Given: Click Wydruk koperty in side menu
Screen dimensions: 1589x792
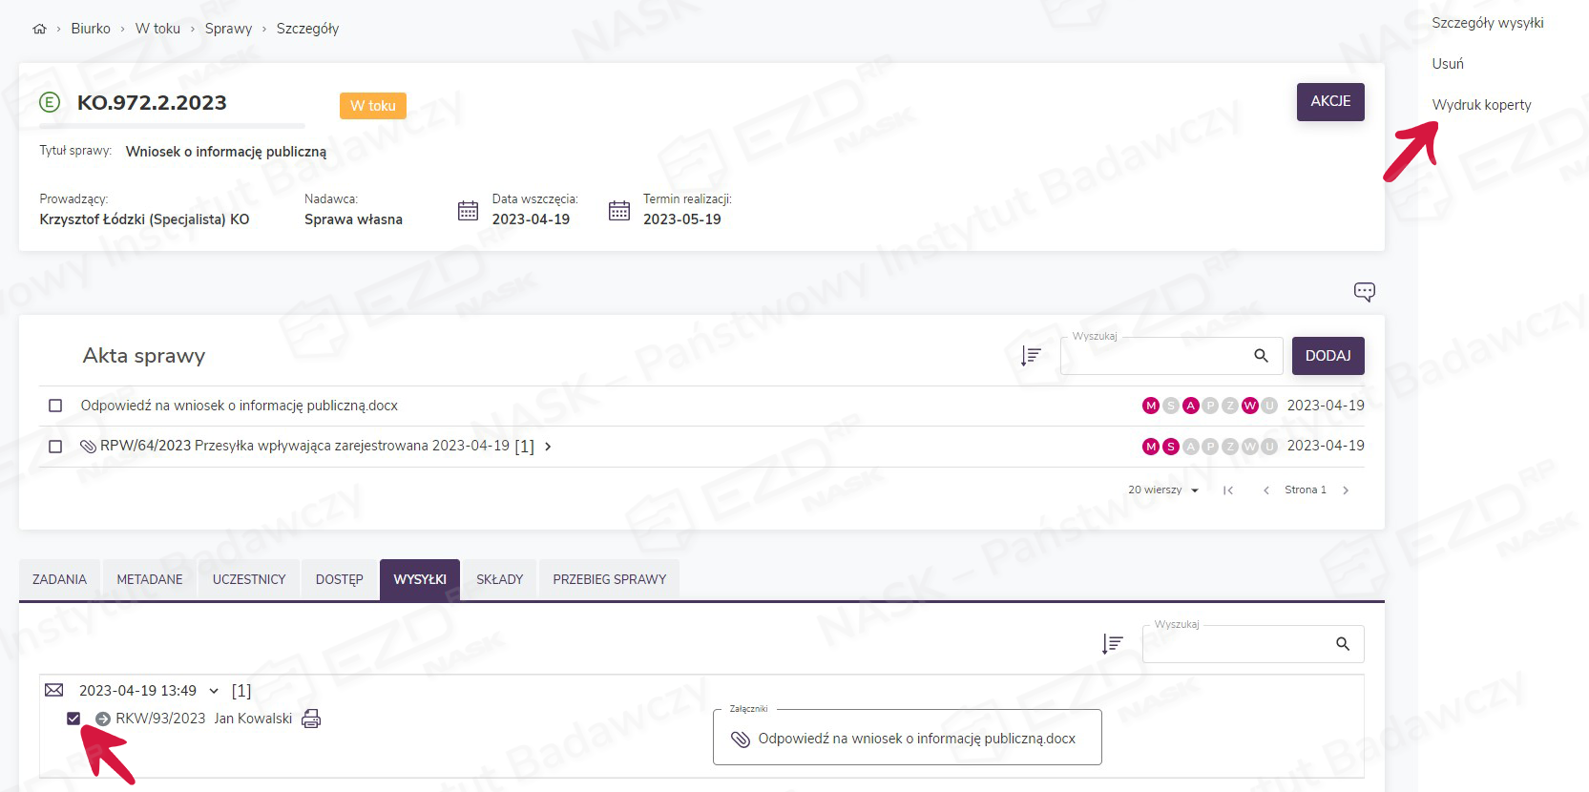Looking at the screenshot, I should 1481,105.
